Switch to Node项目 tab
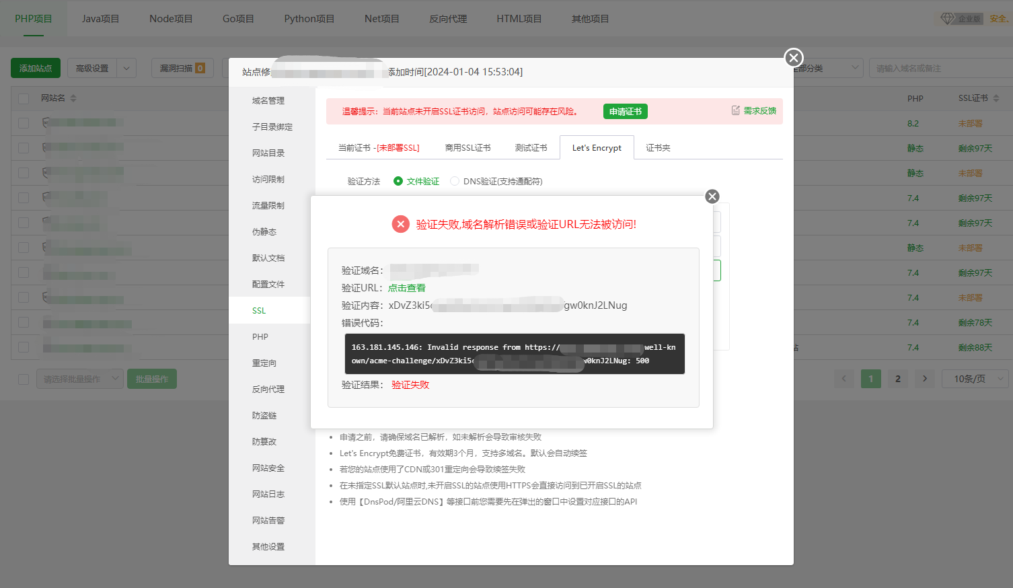The image size is (1013, 588). (x=171, y=19)
